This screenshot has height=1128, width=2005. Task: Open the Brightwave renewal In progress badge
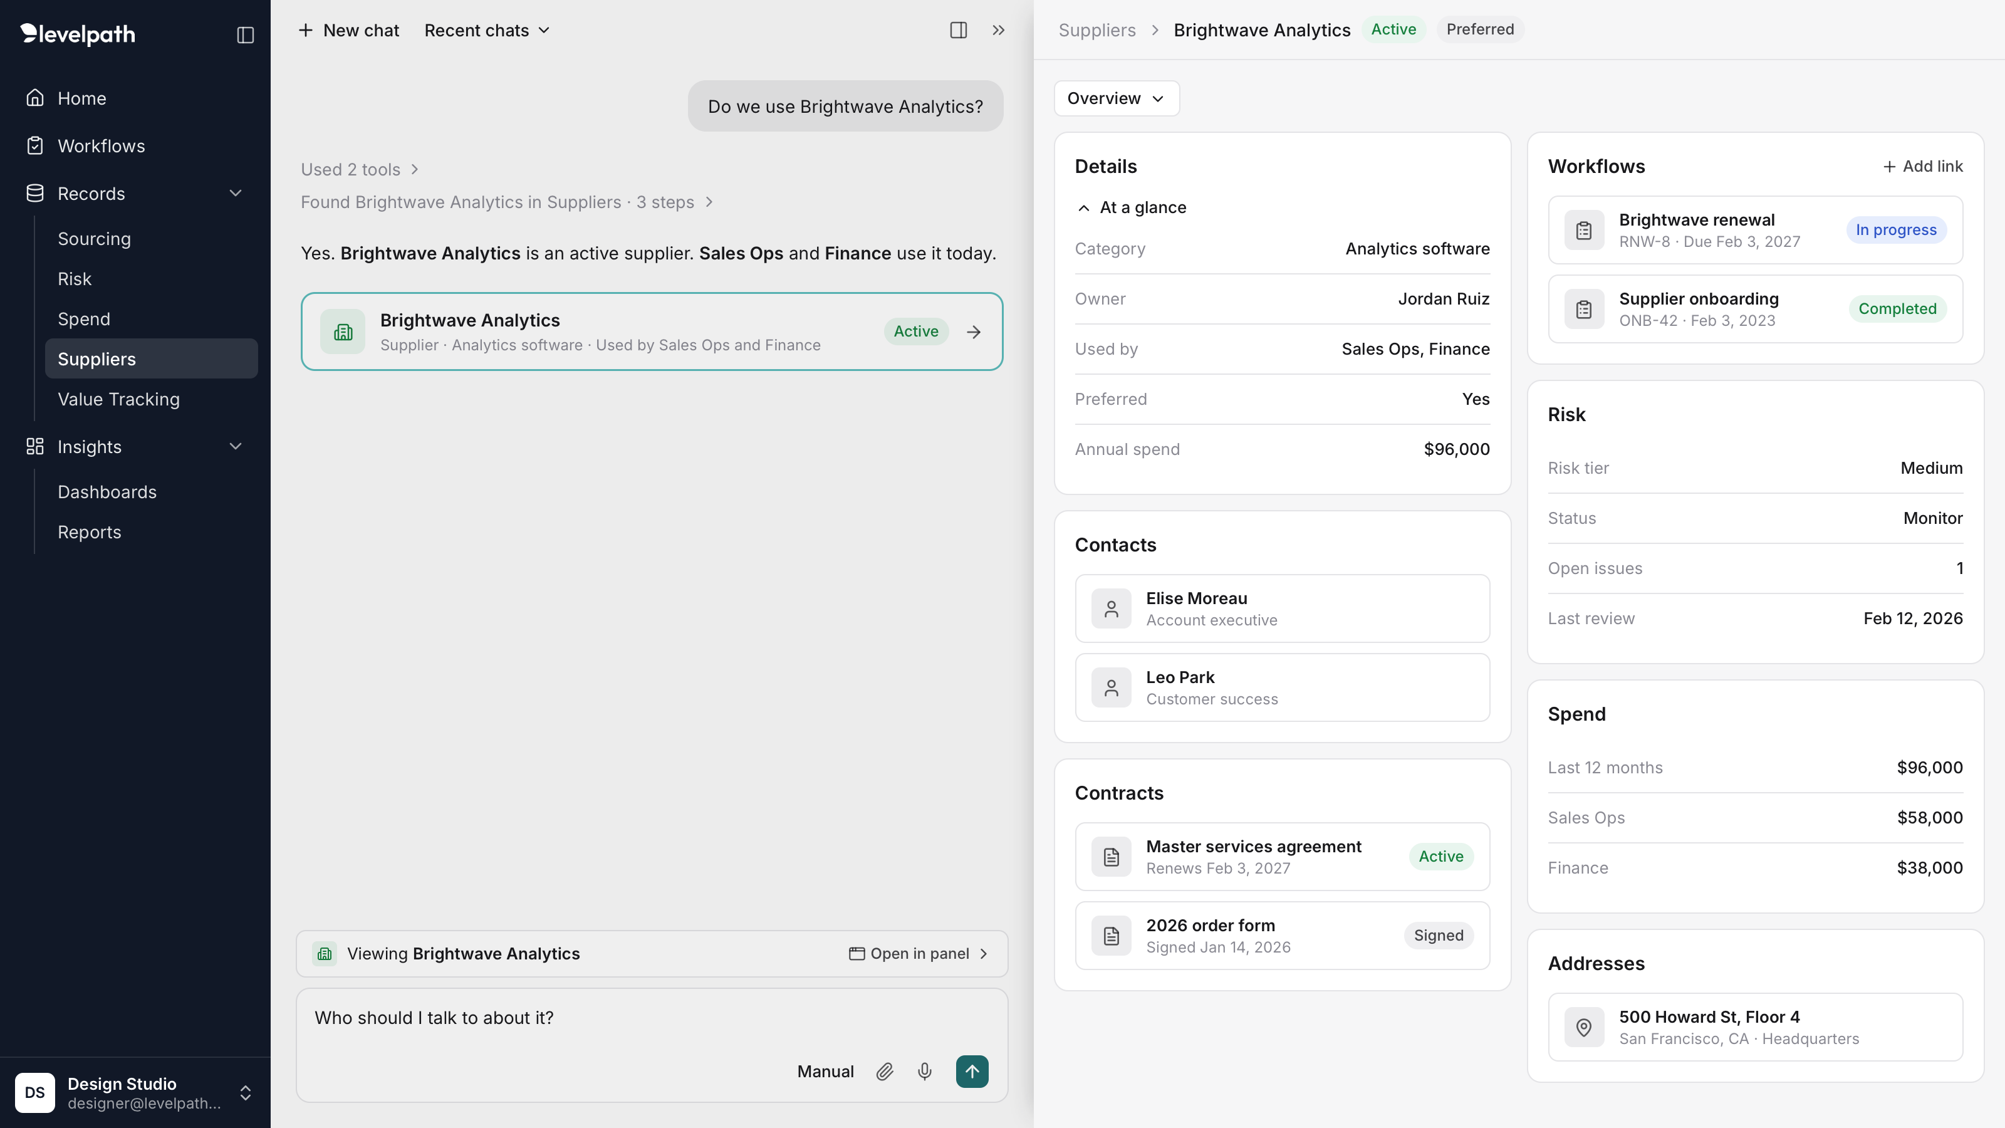pyautogui.click(x=1896, y=229)
